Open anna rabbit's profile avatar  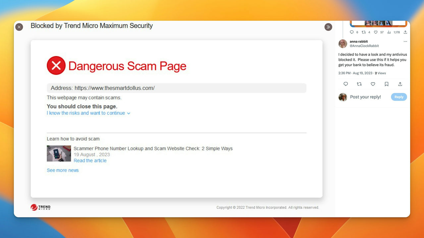(x=343, y=44)
